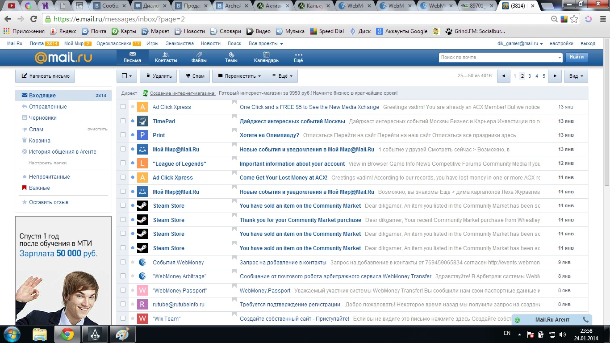
Task: Click the очистить link next to Спам
Action: tap(97, 130)
